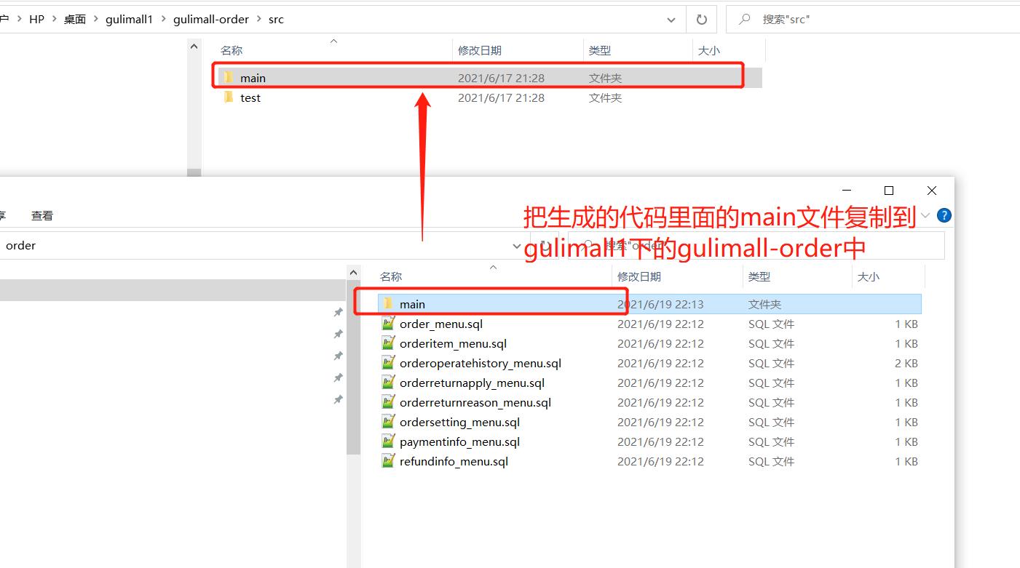Click SQL 文件 type of refundinfo_menu.sql
Viewport: 1020px width, 568px height.
click(771, 461)
